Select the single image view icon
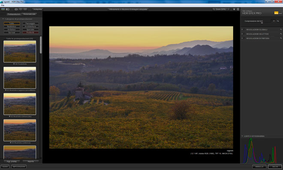This screenshot has width=283, height=170. [16, 9]
